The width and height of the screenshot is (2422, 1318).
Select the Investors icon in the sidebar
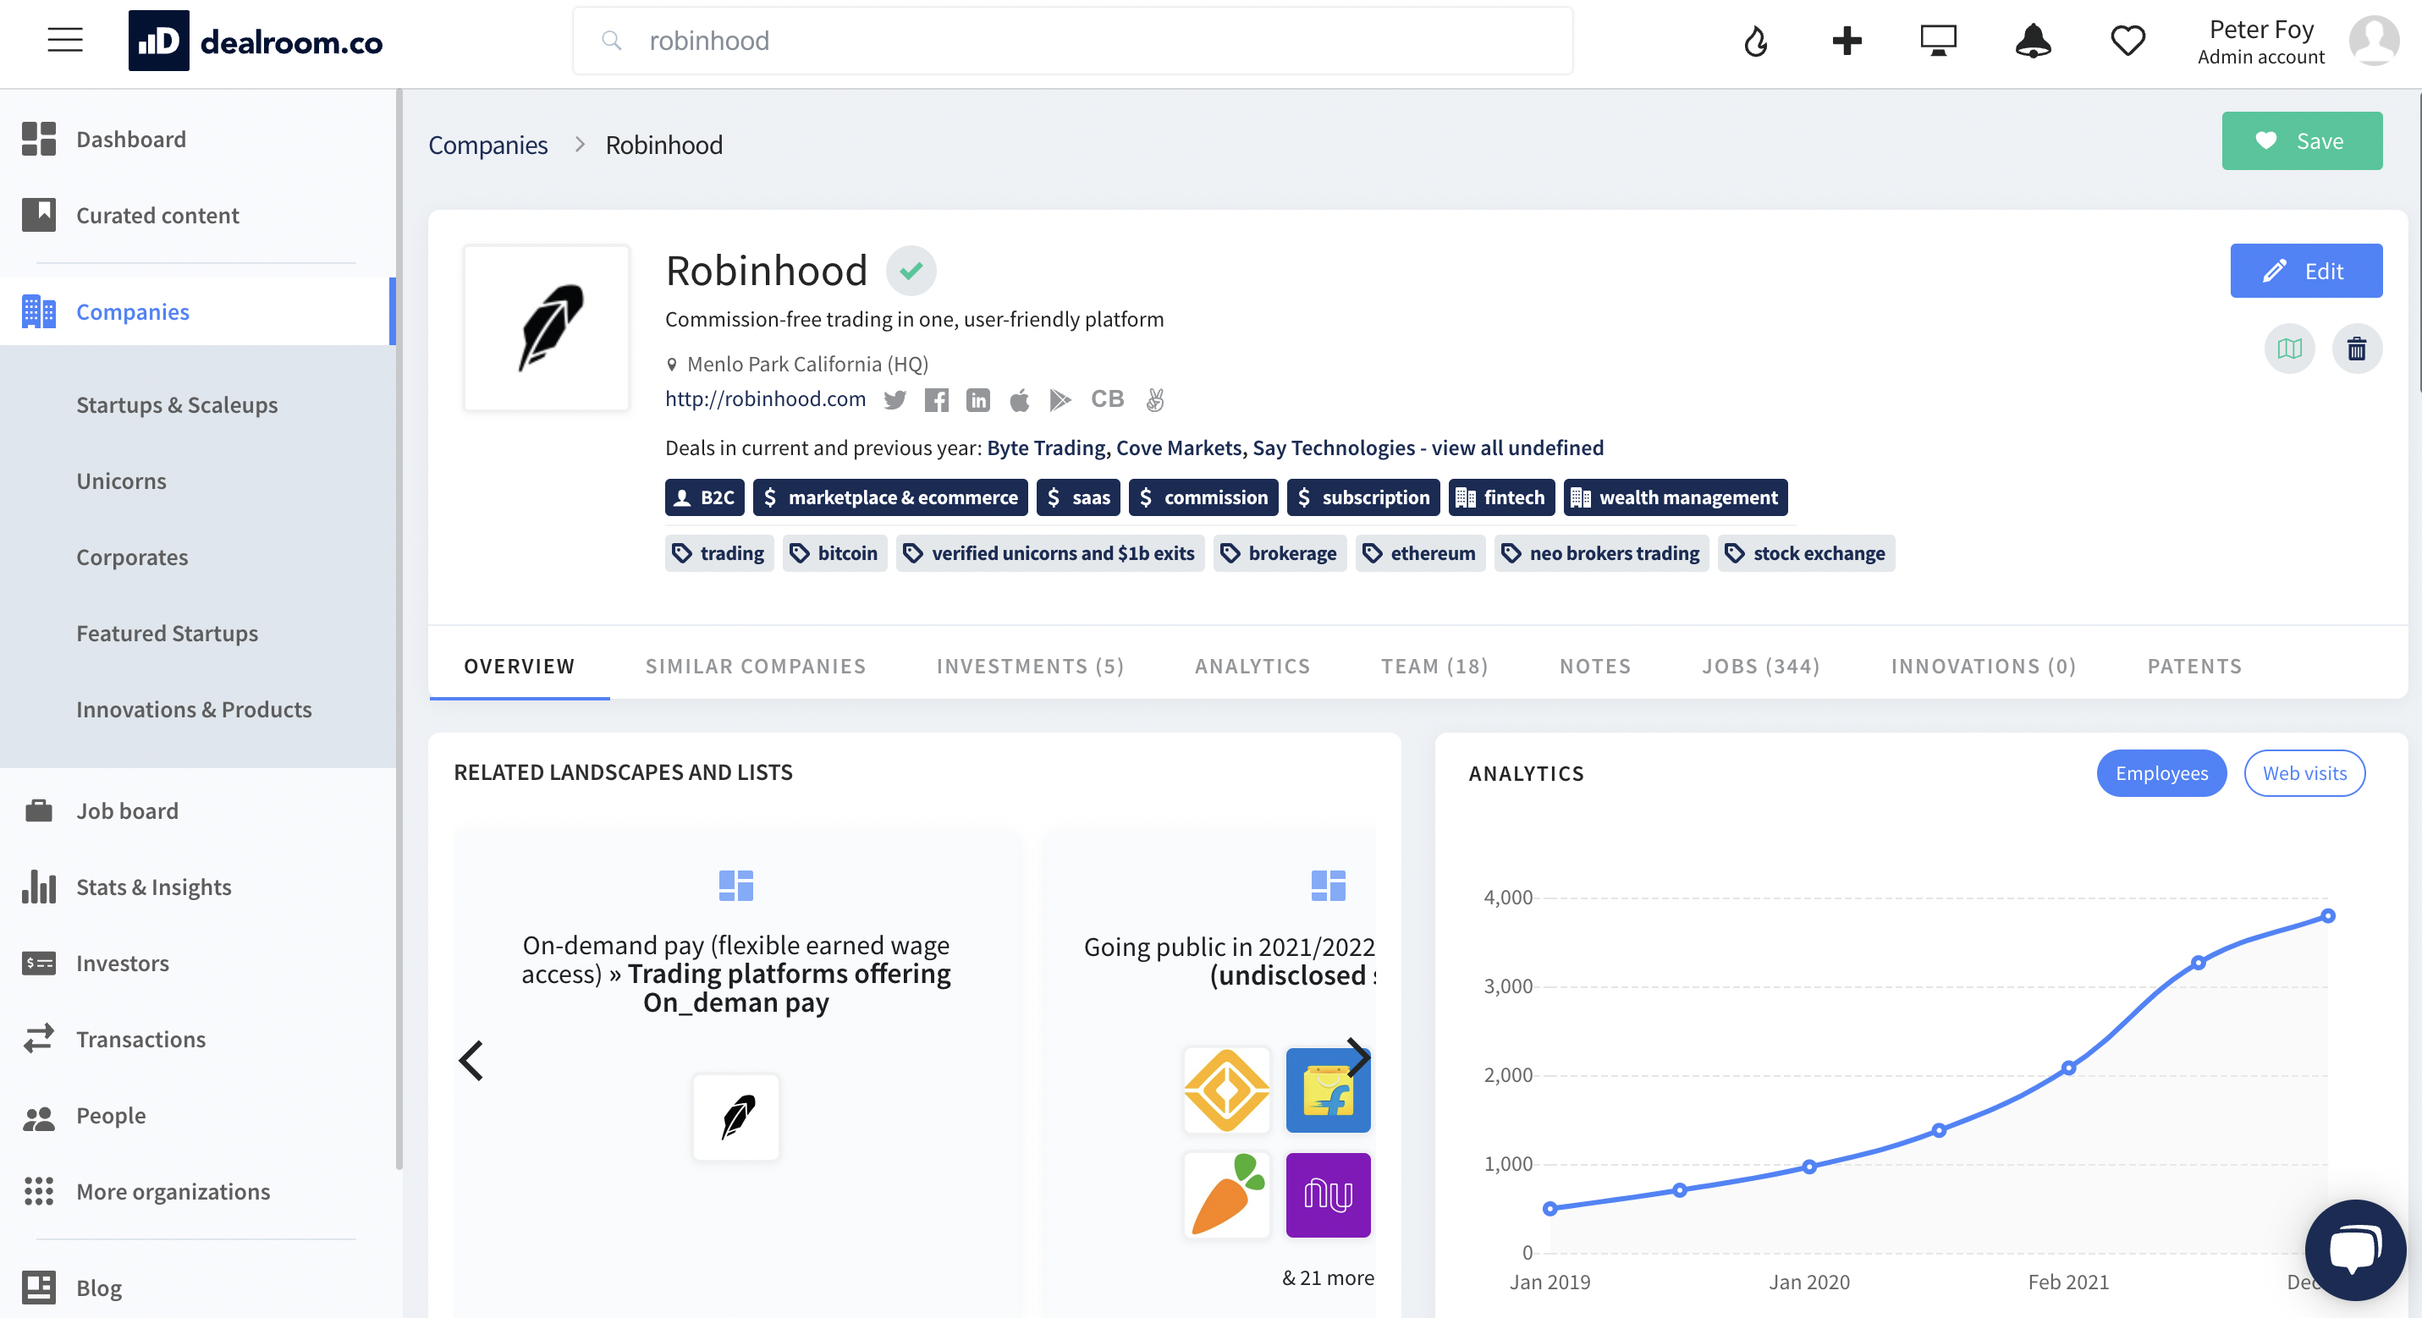coord(39,963)
